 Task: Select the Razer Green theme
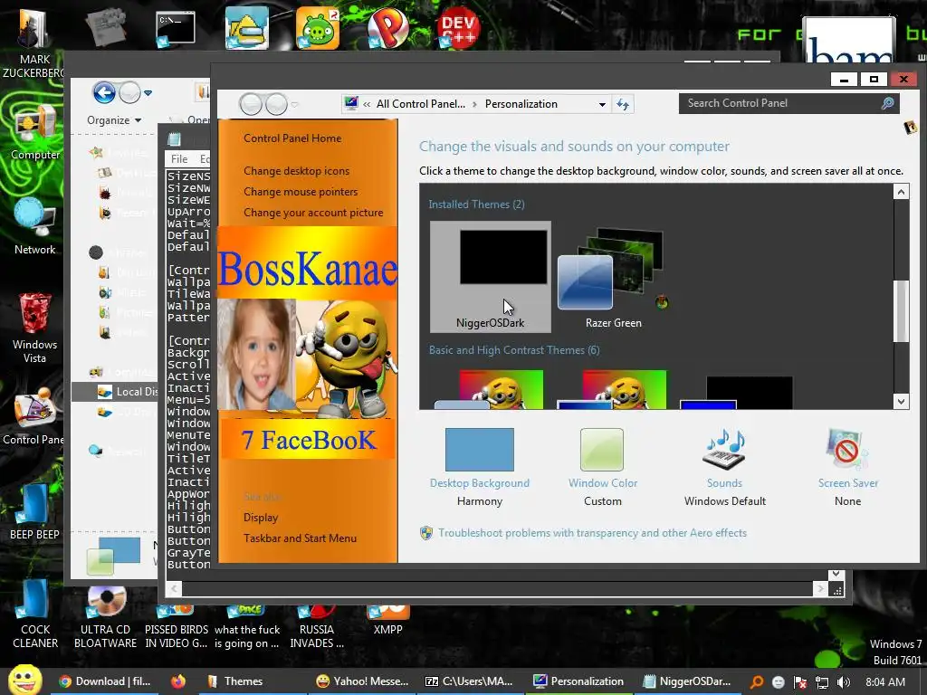(x=614, y=278)
